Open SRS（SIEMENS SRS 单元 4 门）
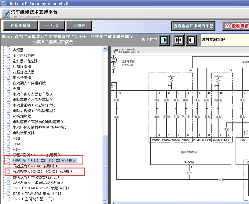Image resolution: width=249 pixels, height=204 pixels. click(41, 188)
